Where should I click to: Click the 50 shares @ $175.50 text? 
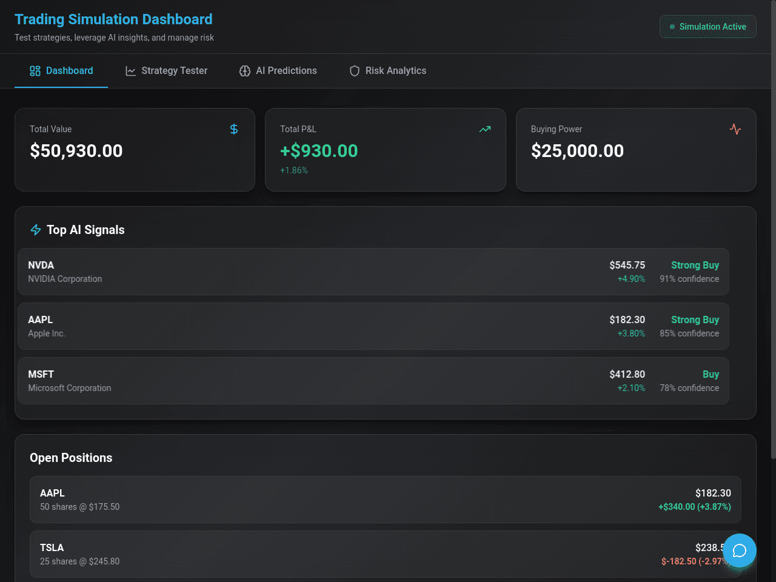tap(80, 507)
